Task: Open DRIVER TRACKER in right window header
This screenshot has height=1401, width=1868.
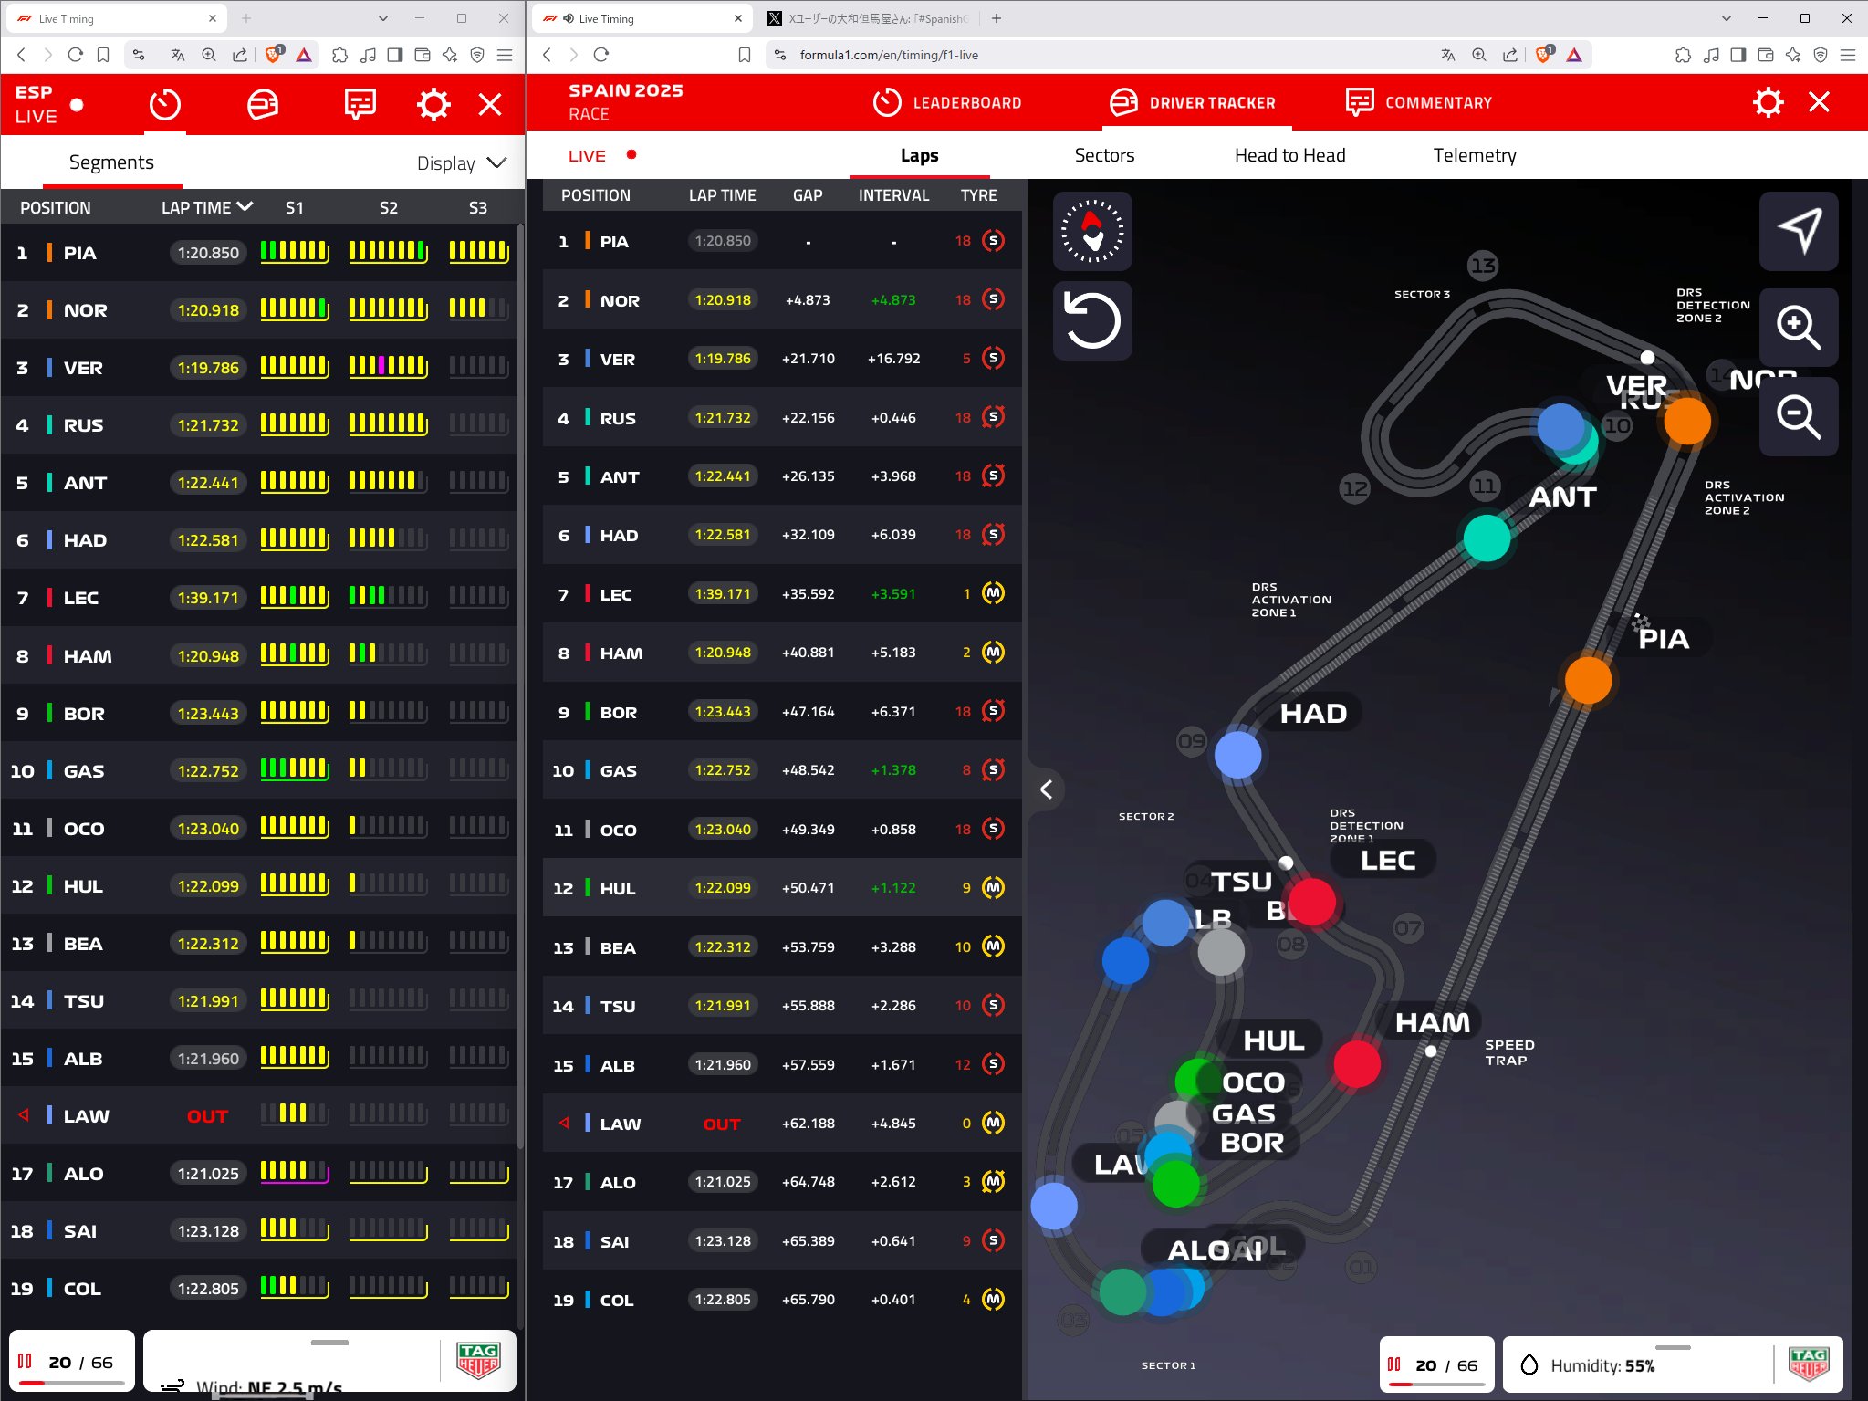Action: point(1192,103)
